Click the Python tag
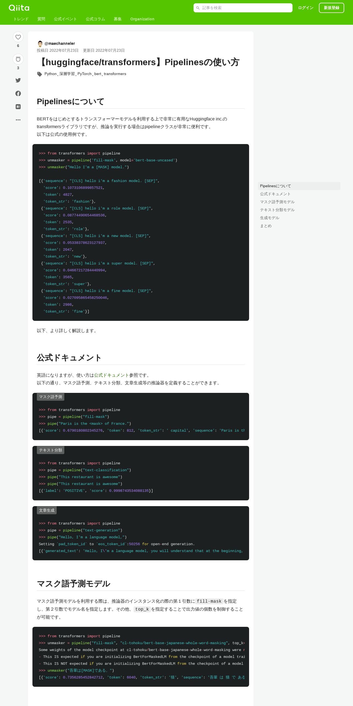Image resolution: width=353 pixels, height=706 pixels. pyautogui.click(x=51, y=74)
